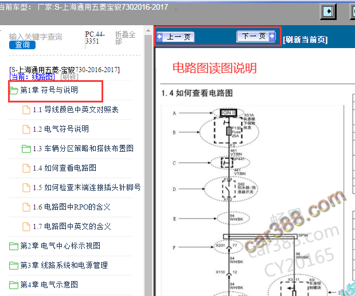Viewport: 355px width, 296px height.
Task: Collapse 第1章 符号与说明 chapter
Action: [x=49, y=90]
